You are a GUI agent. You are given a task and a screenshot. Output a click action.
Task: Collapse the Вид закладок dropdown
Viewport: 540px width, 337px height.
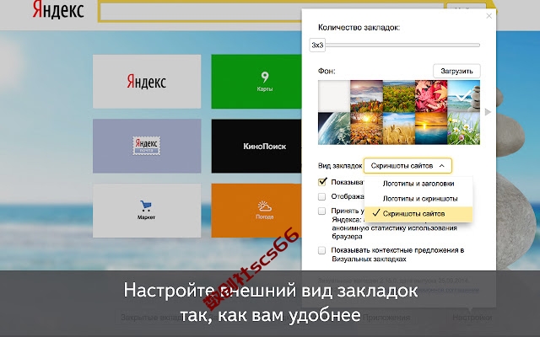click(408, 166)
